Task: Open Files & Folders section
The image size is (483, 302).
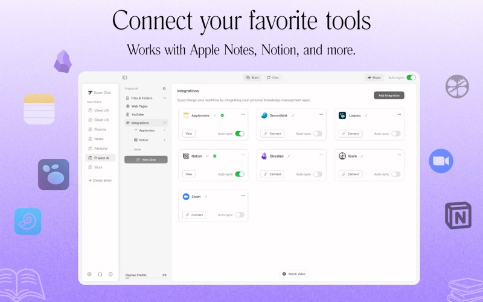Action: click(x=146, y=98)
